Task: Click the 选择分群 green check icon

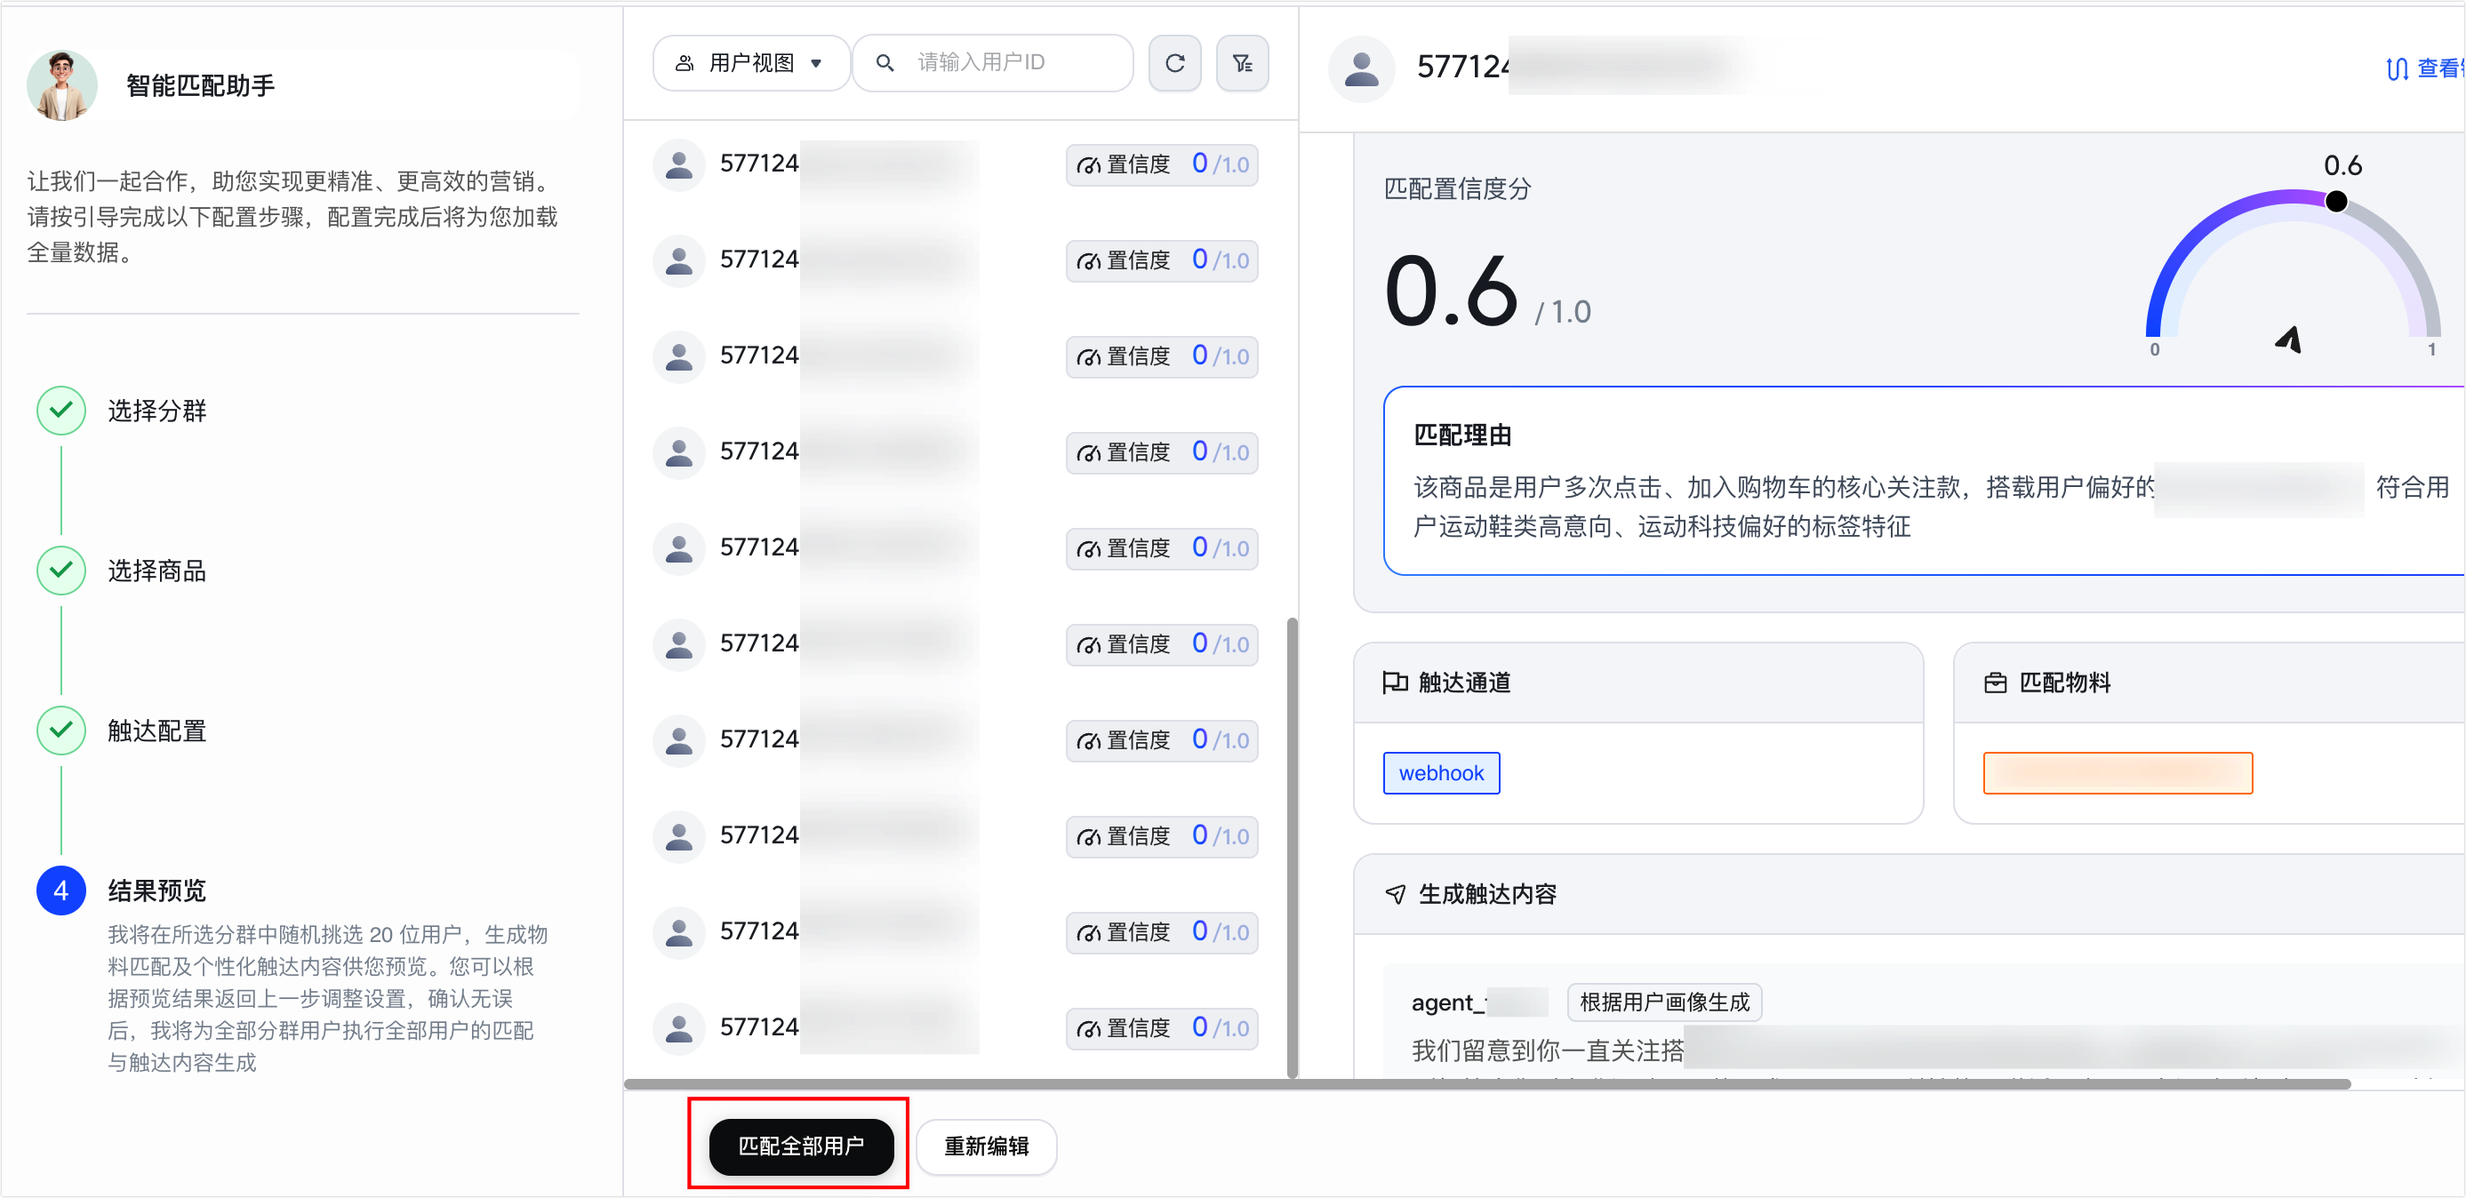Action: (61, 411)
